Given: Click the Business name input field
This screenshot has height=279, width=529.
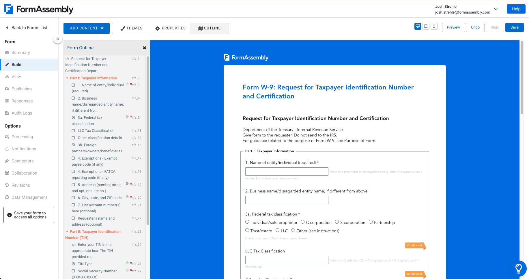Looking at the screenshot, I should tap(287, 200).
